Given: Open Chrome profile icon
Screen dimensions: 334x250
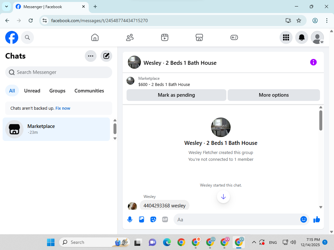Looking at the screenshot, I should point(315,21).
